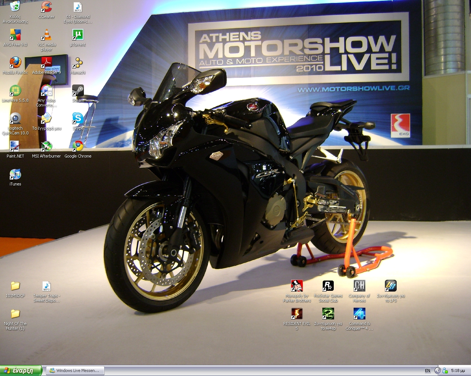Select the Rockstar Games Social Club icon
The height and width of the screenshot is (376, 471).
[x=328, y=292]
